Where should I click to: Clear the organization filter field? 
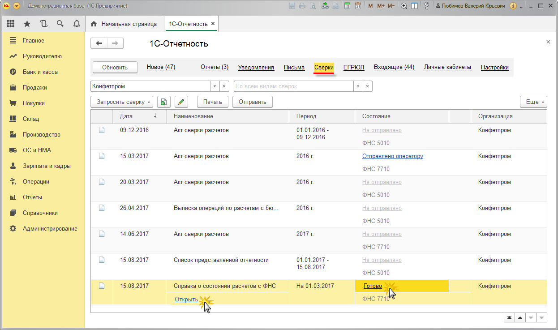224,86
